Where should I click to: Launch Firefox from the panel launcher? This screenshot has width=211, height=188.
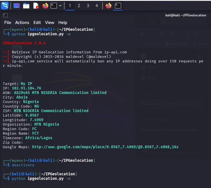pos(45,6)
